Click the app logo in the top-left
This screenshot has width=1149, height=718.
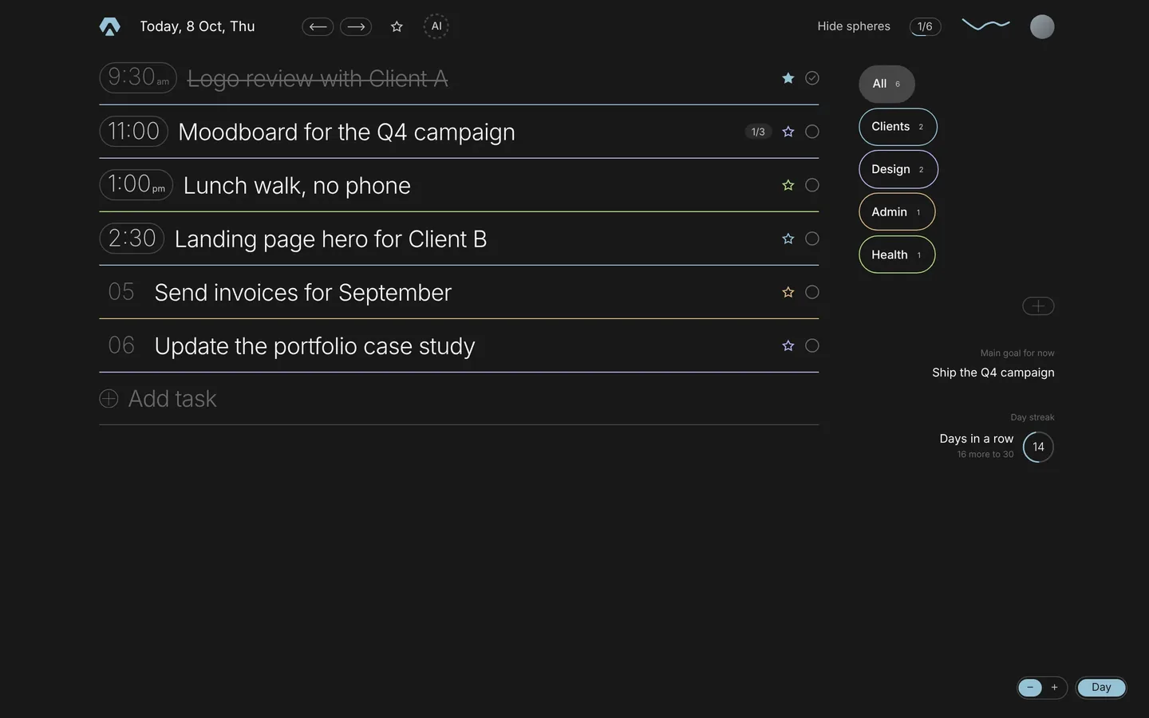point(110,26)
